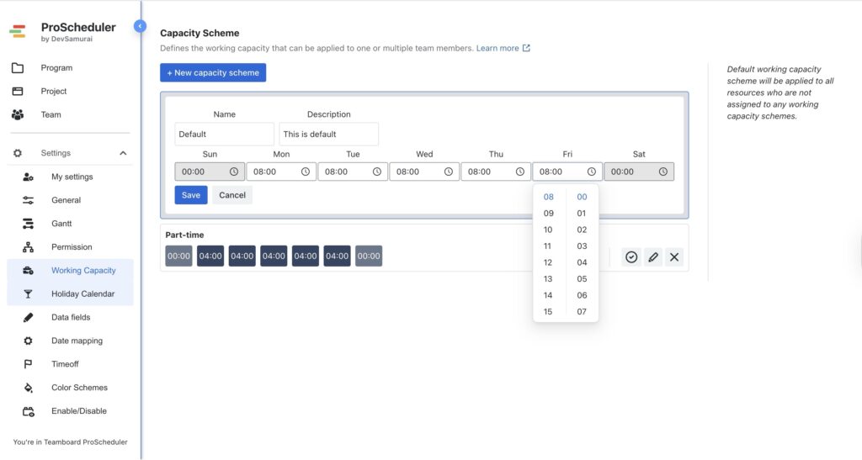This screenshot has height=460, width=862.
Task: Click the pencil edit icon for Part-time
Action: coord(652,257)
